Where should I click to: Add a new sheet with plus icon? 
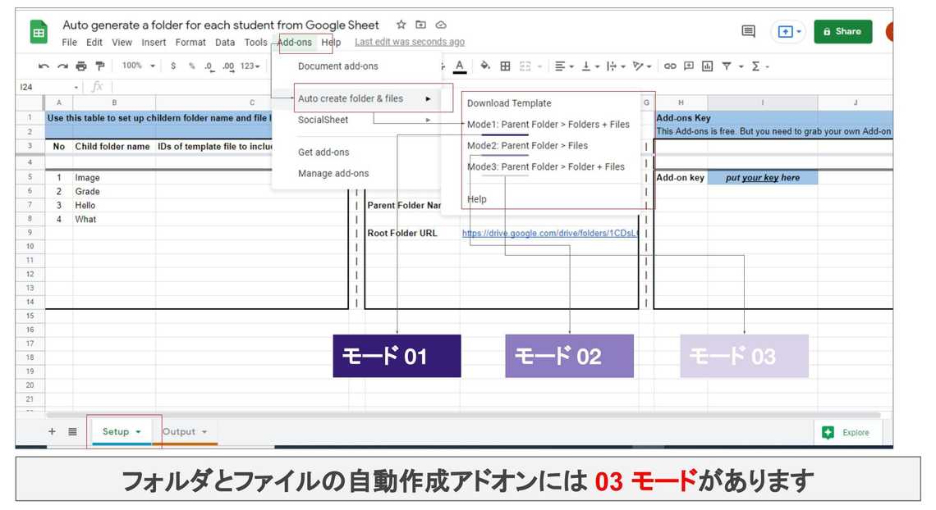[x=52, y=431]
